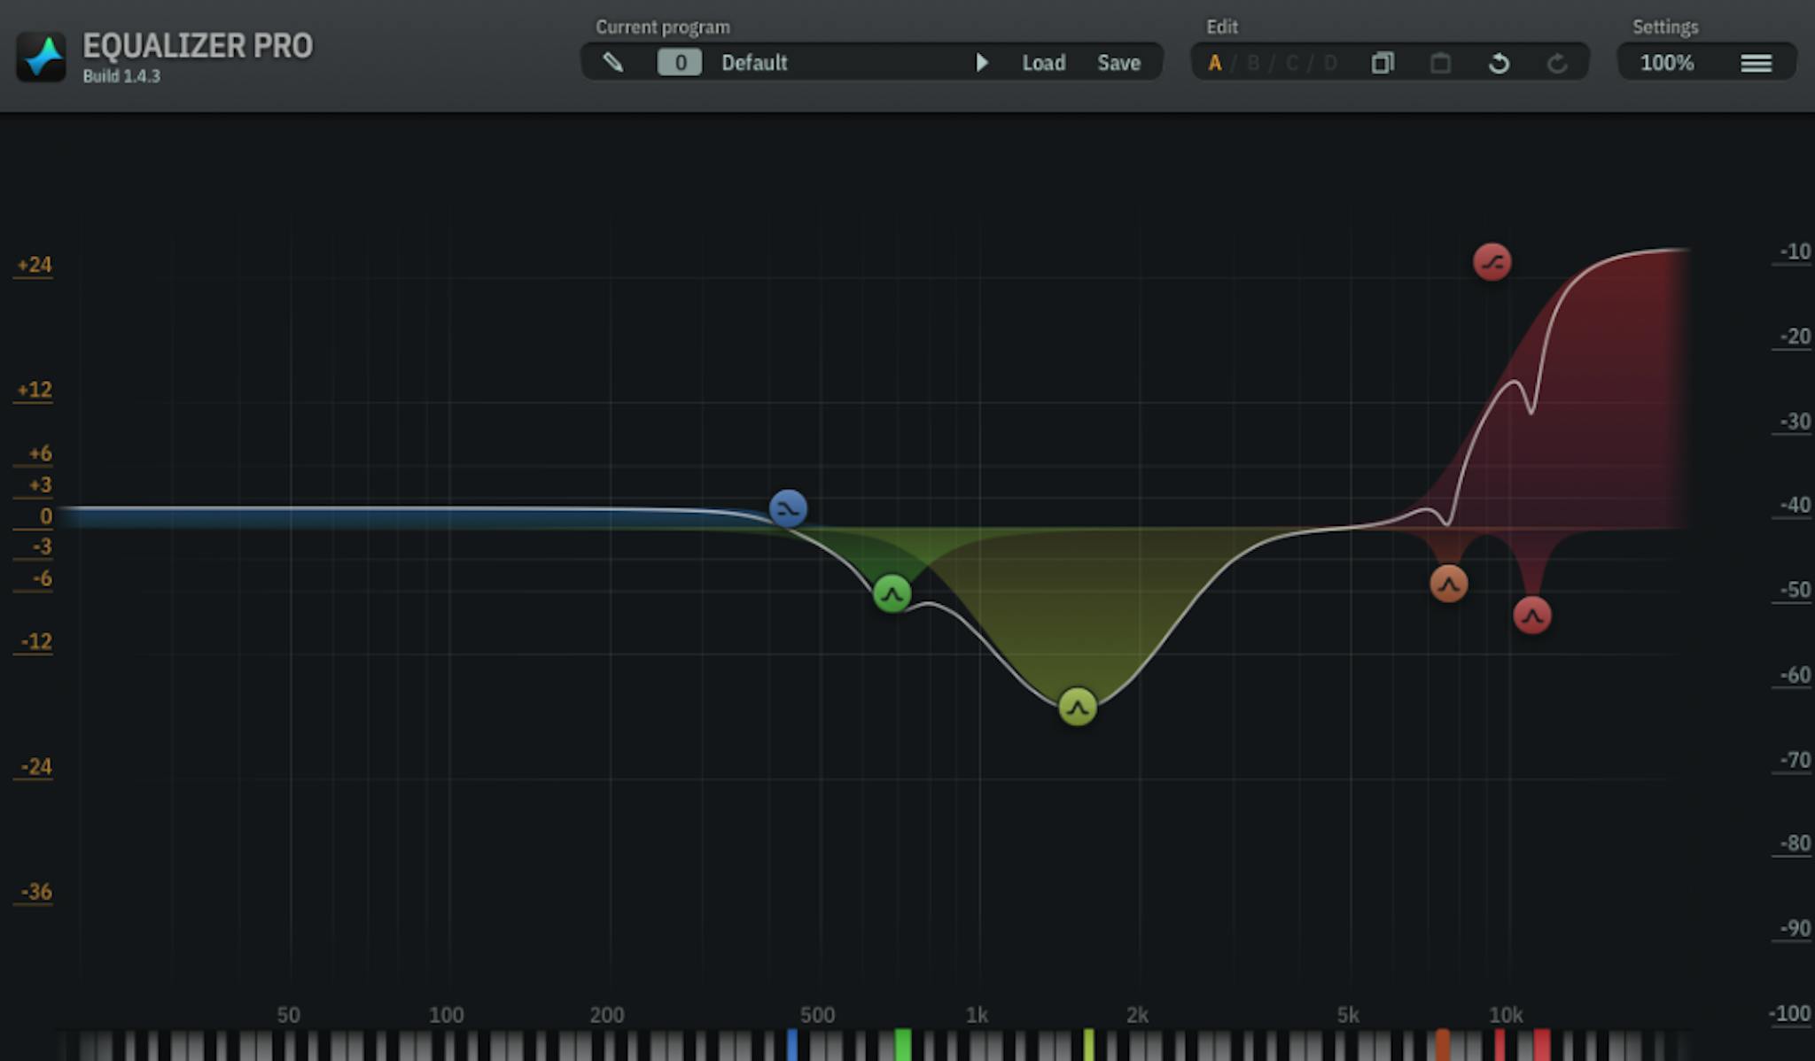Switch to edit state A
This screenshot has height=1061, width=1815.
pos(1215,63)
